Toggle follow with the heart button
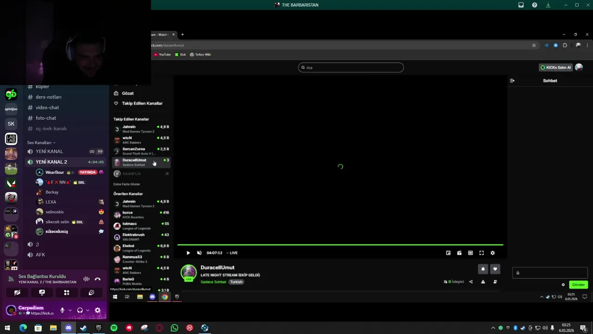593x334 pixels. click(x=495, y=269)
